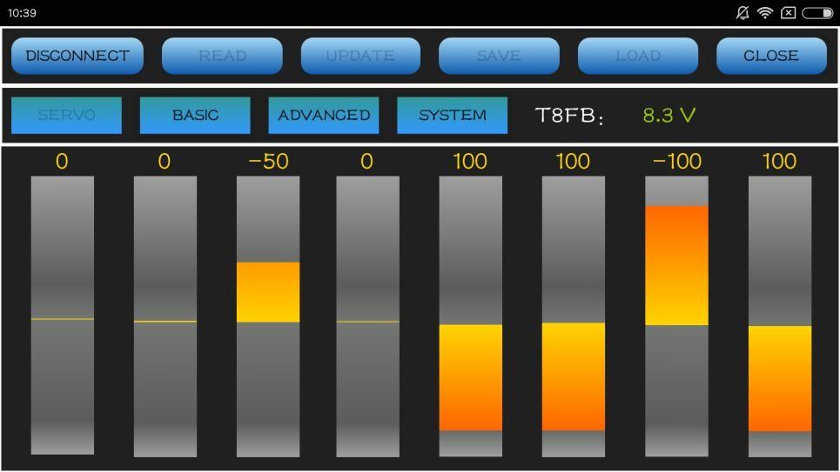The image size is (840, 472).
Task: Open the BASIC settings tab
Action: (x=195, y=115)
